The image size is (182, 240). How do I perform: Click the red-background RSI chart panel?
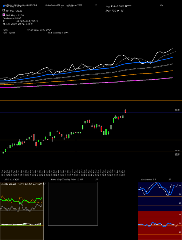(x=160, y=225)
